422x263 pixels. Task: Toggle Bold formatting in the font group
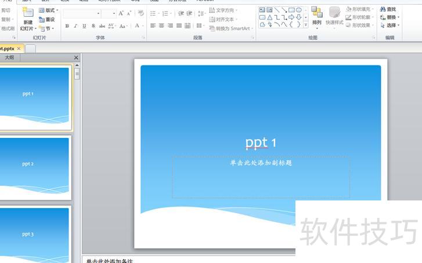click(67, 26)
